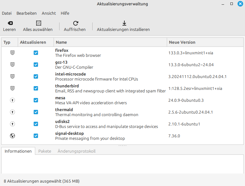Screen dimensions: 245x186
Task: Click version 133.0.3+linuxmint1+xia
Action: [x=191, y=53]
